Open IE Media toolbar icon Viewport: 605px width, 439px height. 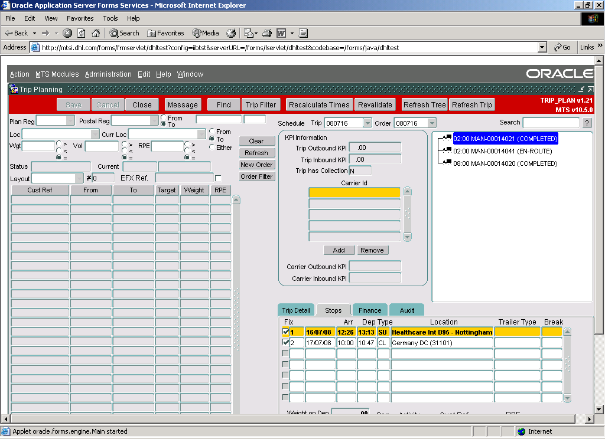click(x=197, y=33)
